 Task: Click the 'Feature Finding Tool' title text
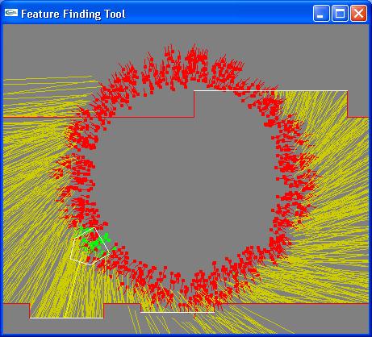[x=73, y=14]
